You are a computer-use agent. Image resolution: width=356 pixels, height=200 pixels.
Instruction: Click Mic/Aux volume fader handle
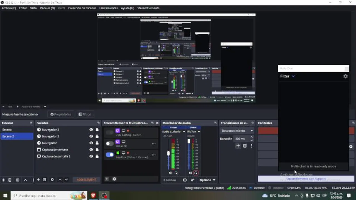pyautogui.click(x=189, y=141)
